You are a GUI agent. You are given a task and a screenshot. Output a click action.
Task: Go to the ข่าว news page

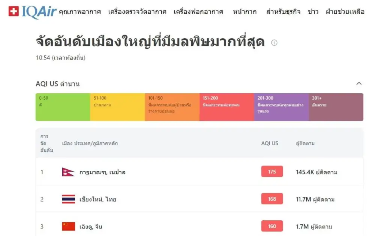coord(313,12)
